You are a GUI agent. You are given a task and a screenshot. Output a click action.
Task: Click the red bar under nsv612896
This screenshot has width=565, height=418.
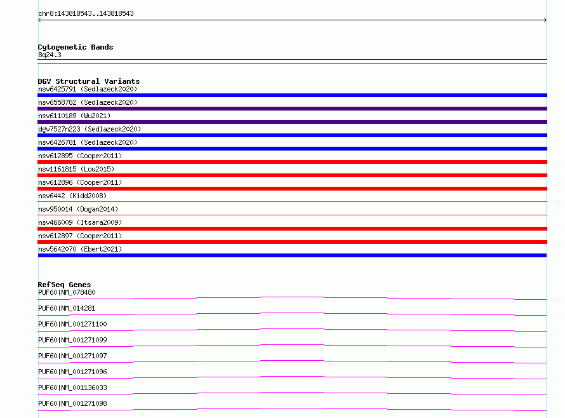[x=292, y=189]
